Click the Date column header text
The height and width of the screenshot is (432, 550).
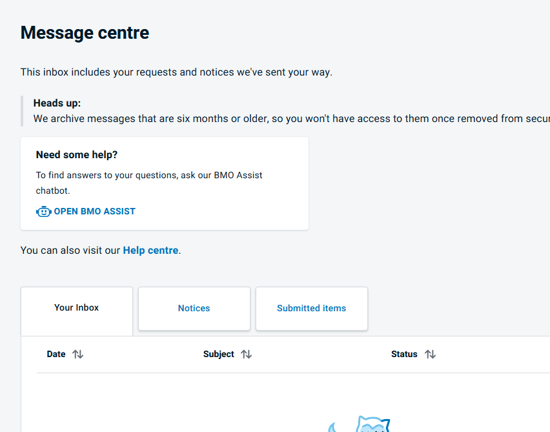pos(56,354)
